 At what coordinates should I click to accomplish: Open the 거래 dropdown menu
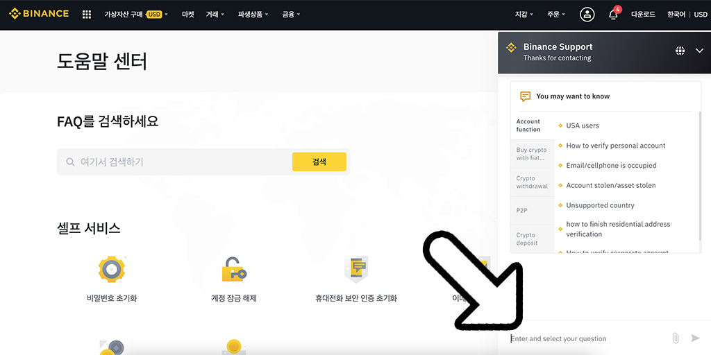point(215,15)
